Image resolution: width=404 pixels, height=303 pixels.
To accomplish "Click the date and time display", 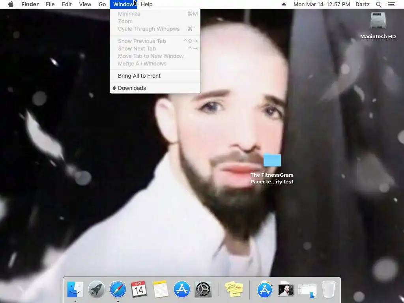I will 322,4.
